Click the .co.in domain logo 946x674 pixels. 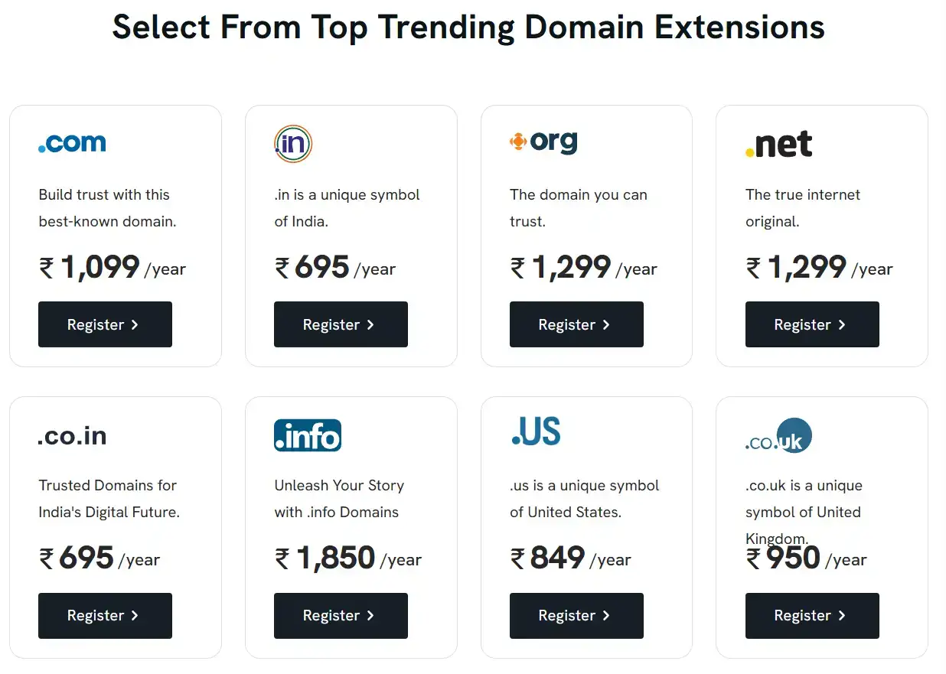72,436
